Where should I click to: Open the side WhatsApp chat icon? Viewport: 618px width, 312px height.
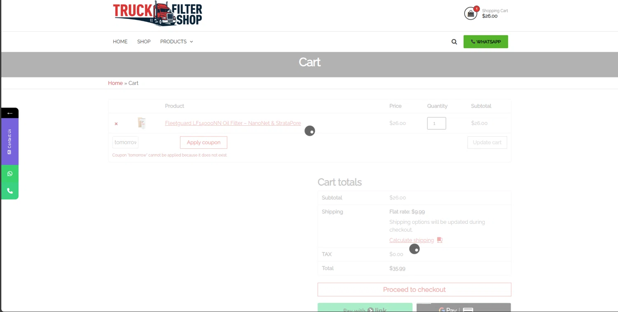click(10, 174)
